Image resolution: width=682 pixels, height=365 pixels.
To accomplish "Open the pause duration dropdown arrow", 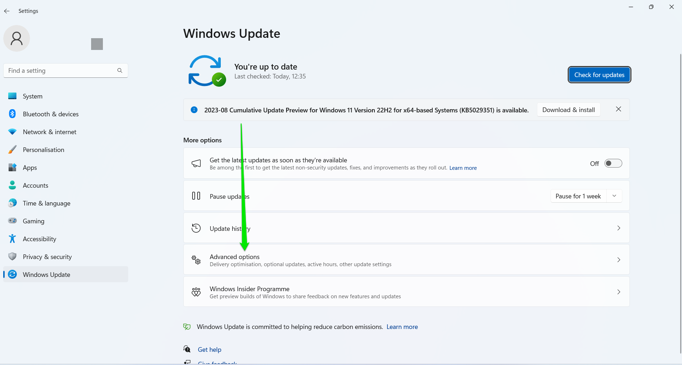I will click(614, 196).
